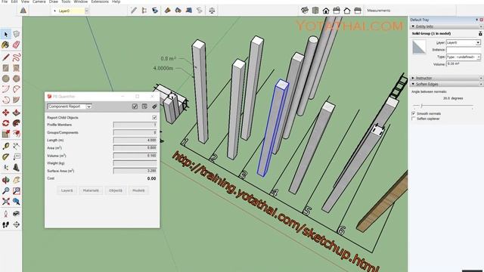This screenshot has width=484, height=272.
Task: Open the Camera menu
Action: coord(39,2)
